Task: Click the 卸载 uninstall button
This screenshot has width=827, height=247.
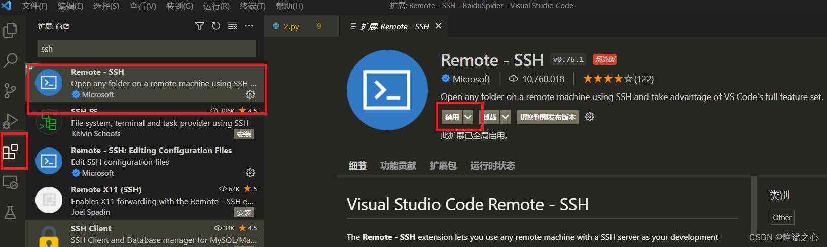Action: click(489, 117)
